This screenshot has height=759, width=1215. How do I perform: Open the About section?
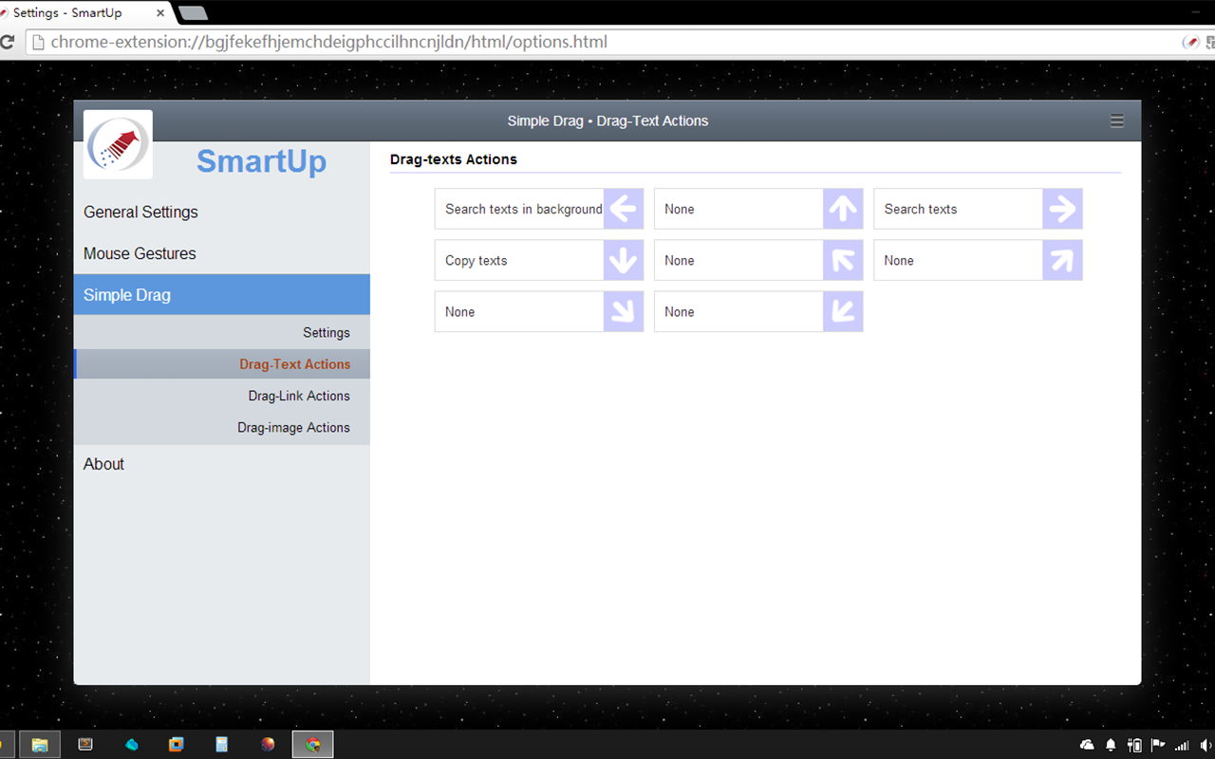click(103, 464)
